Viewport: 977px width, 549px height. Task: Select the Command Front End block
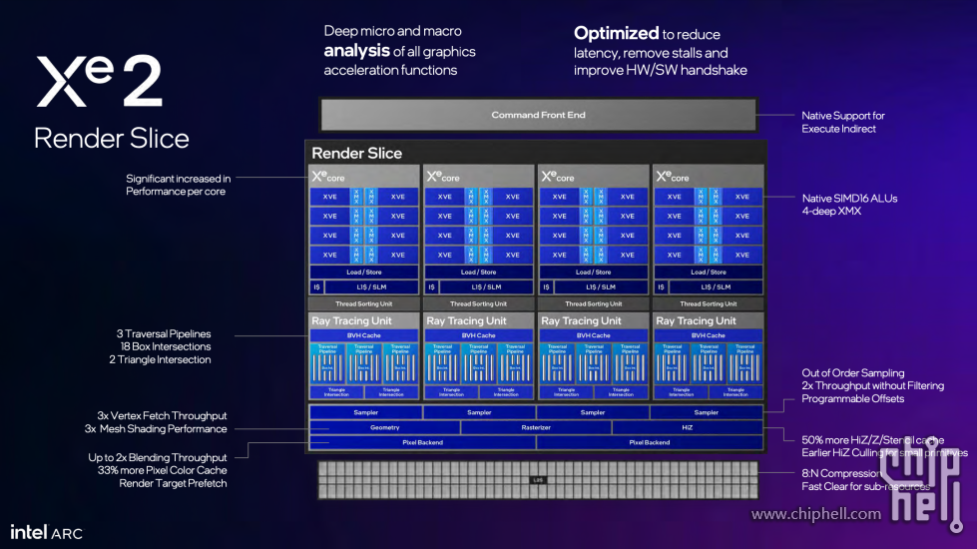538,115
